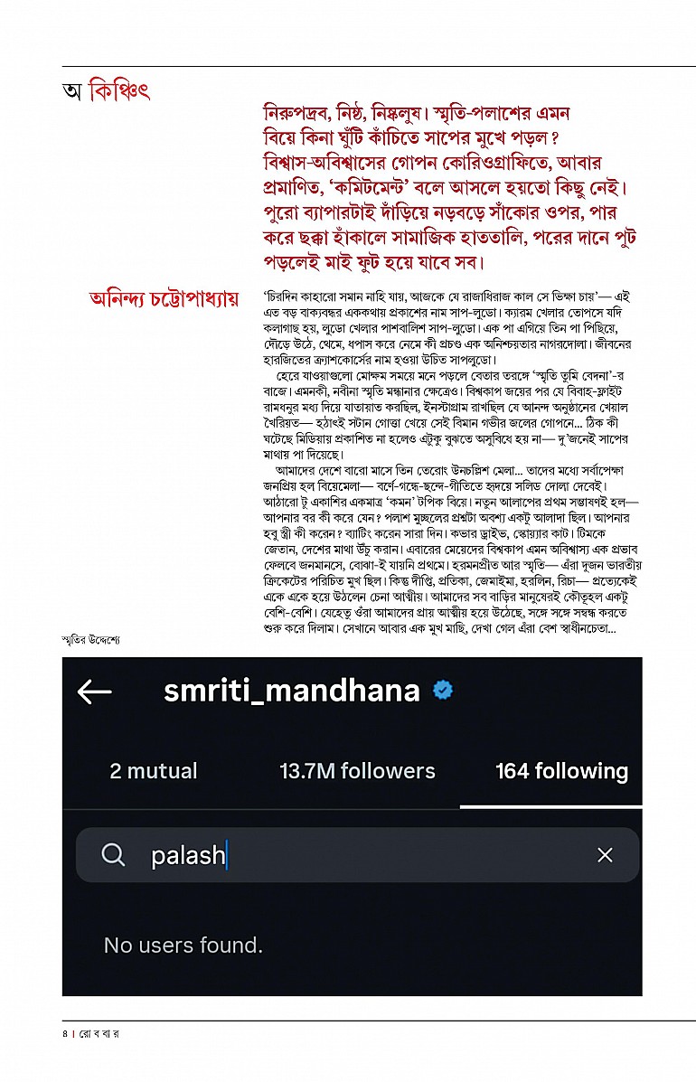
Task: Click the রোববার footer label
Action: click(x=99, y=1034)
